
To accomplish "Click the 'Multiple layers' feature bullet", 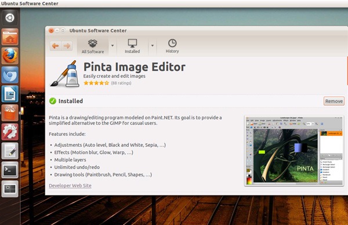I will 70,160.
